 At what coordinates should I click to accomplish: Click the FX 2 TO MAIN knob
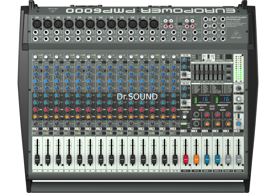tap(228, 124)
